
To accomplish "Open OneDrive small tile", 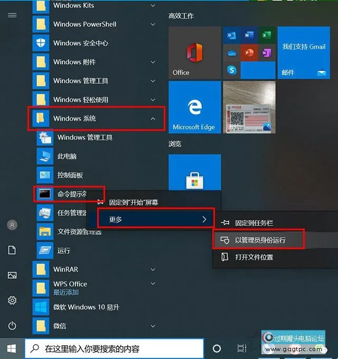I will (x=231, y=53).
